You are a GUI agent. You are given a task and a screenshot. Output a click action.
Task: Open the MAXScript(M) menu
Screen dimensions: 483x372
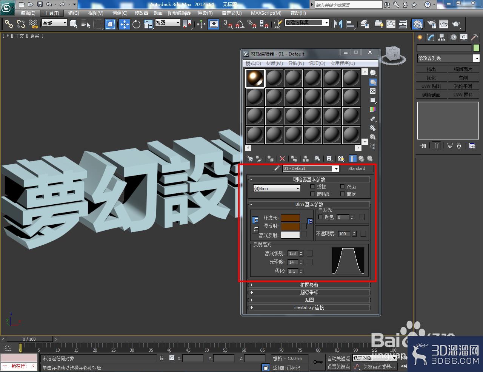(x=266, y=13)
